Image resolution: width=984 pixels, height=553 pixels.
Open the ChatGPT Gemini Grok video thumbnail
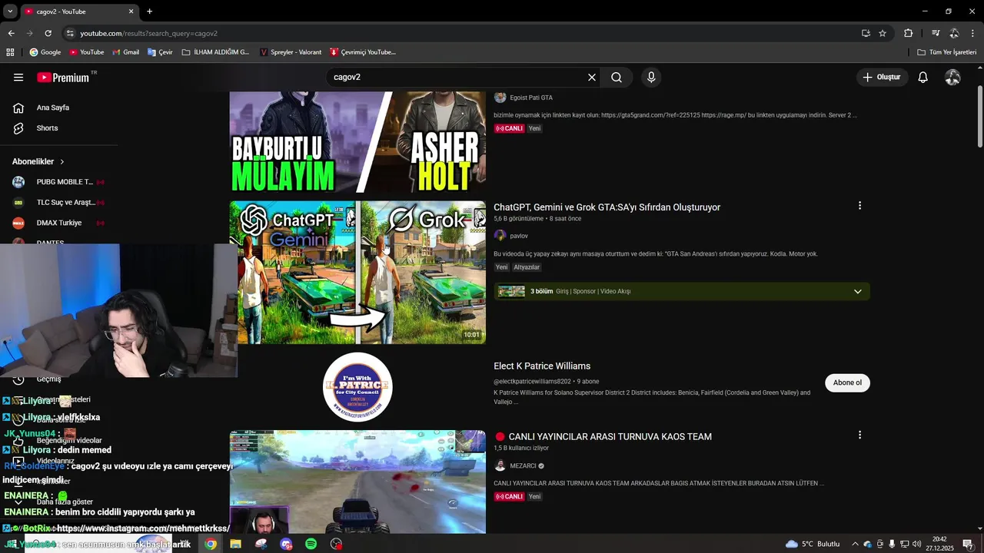pyautogui.click(x=357, y=273)
